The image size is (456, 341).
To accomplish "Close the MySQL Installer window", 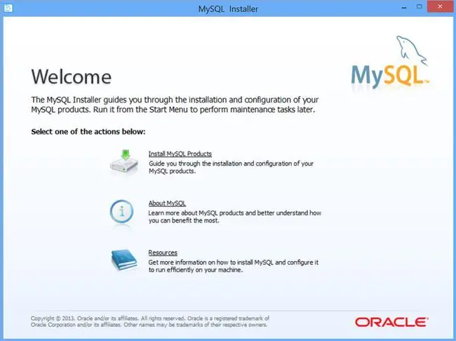I will click(x=440, y=6).
